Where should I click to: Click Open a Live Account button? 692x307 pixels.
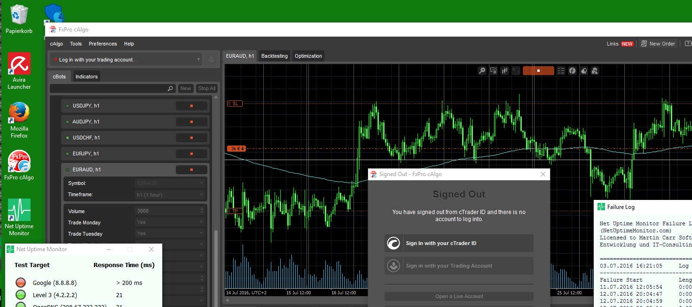click(x=459, y=296)
